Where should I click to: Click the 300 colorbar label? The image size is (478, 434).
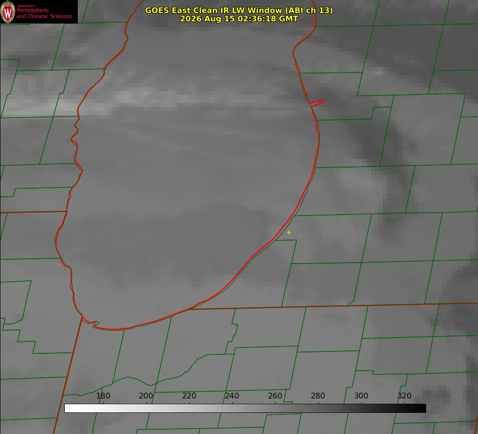coord(361,396)
